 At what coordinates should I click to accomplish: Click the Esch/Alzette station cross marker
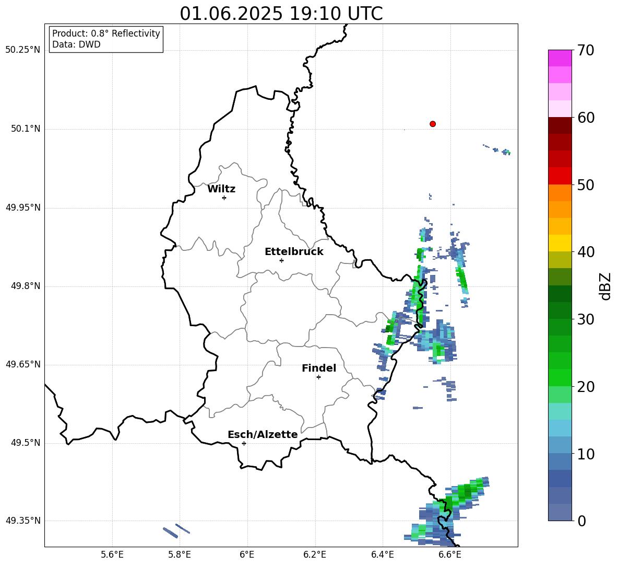pyautogui.click(x=244, y=443)
